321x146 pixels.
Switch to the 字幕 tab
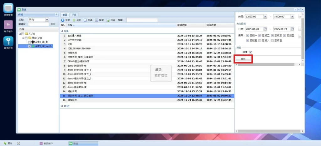pos(74,15)
